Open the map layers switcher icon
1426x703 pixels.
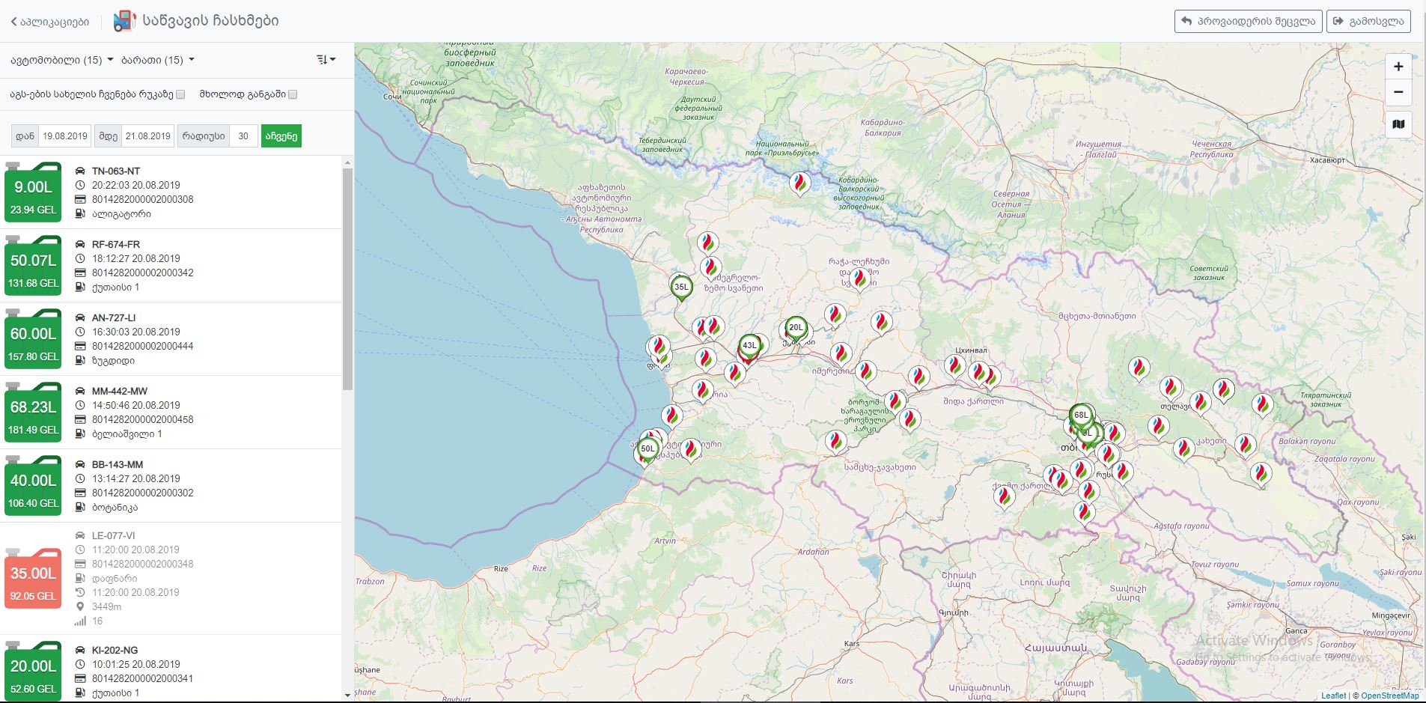coord(1398,124)
